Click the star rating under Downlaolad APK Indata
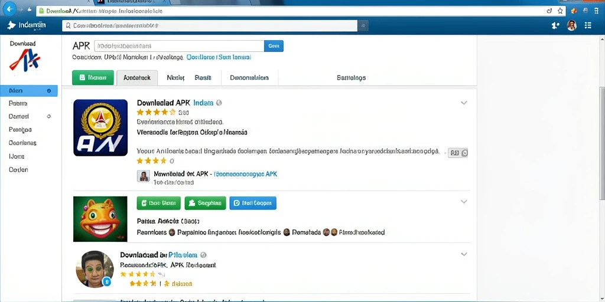Image resolution: width=605 pixels, height=302 pixels. [x=156, y=113]
